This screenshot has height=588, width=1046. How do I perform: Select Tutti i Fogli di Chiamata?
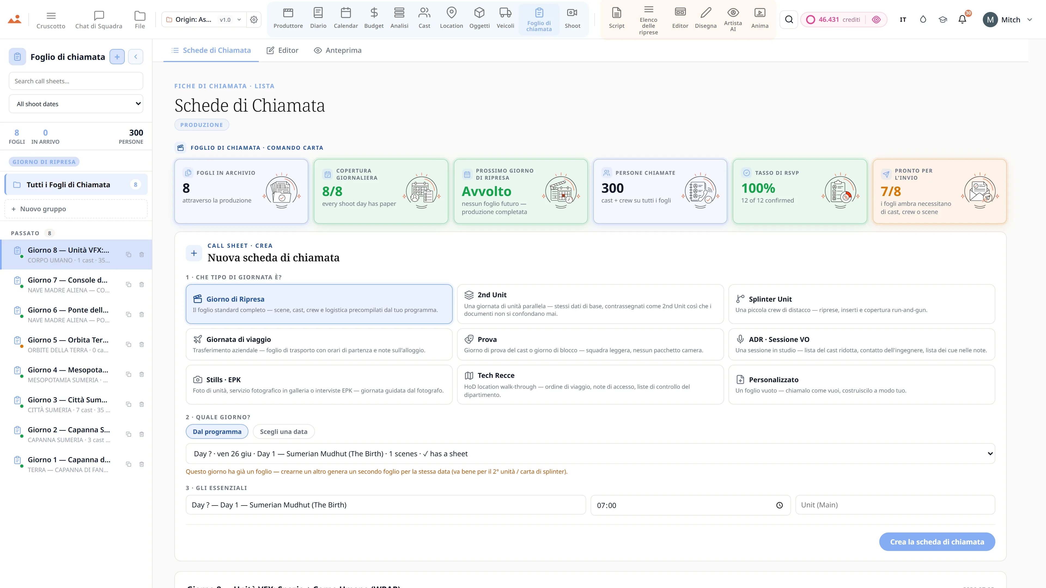(x=76, y=185)
